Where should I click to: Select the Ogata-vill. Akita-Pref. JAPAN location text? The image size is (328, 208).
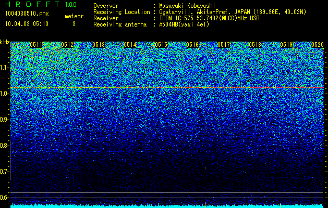233,12
